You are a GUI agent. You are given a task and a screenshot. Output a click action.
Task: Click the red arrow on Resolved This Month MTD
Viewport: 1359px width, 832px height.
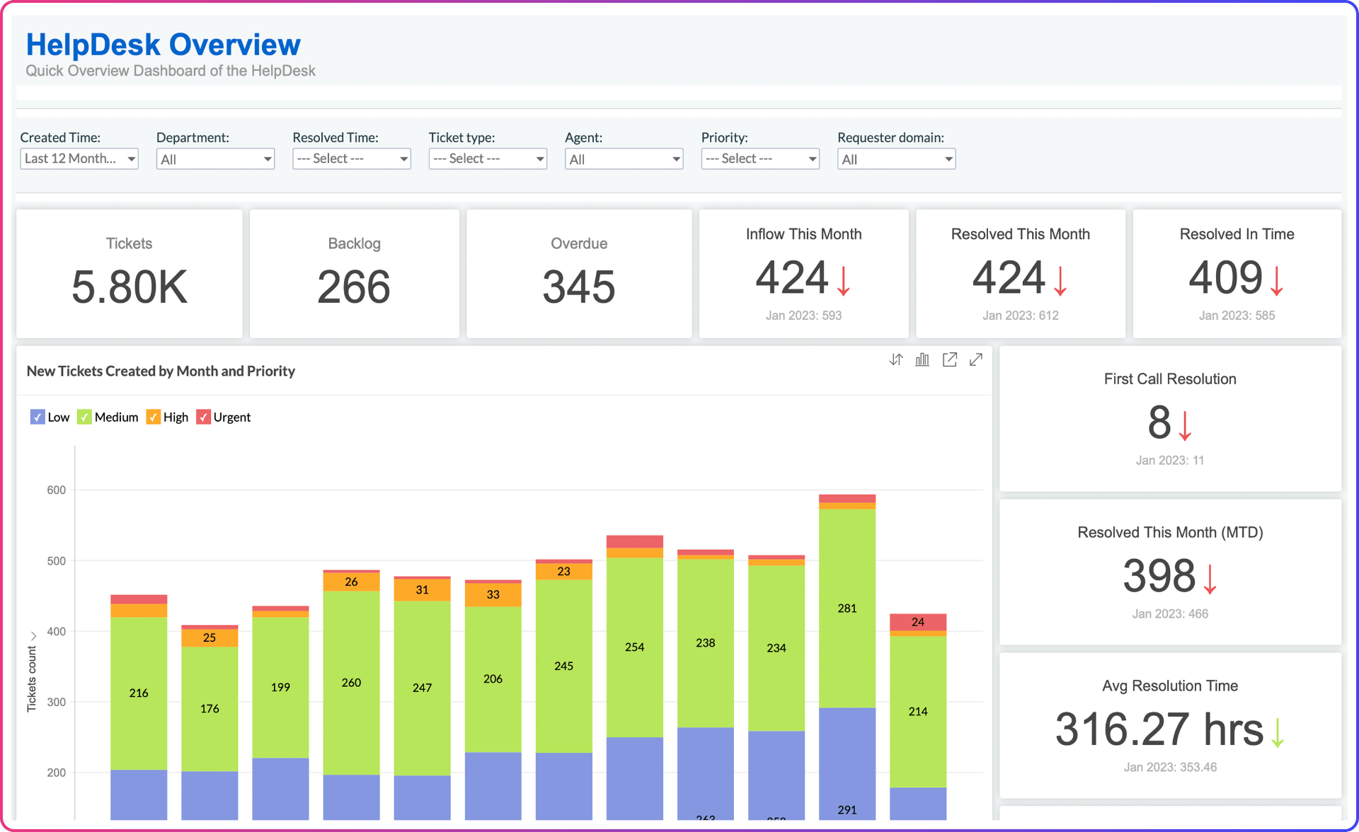tap(1211, 580)
